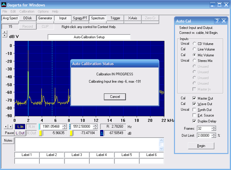Enable the Synth Out checkbox
The width and height of the screenshot is (231, 170).
[x=194, y=110]
